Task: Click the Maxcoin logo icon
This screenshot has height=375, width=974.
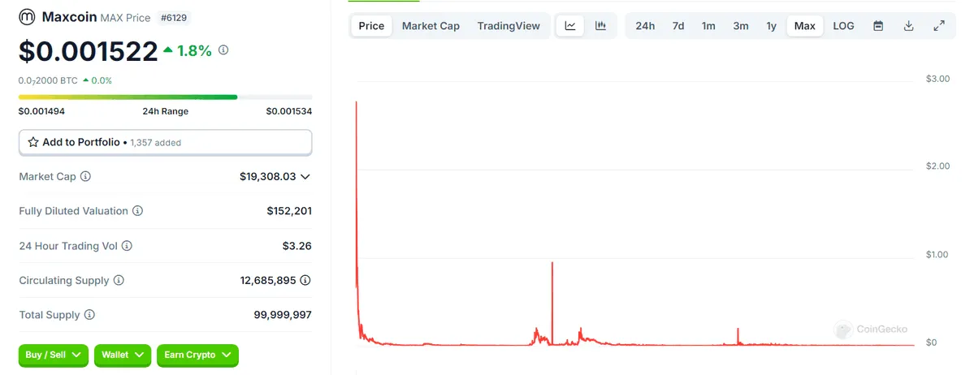Action: tap(27, 17)
